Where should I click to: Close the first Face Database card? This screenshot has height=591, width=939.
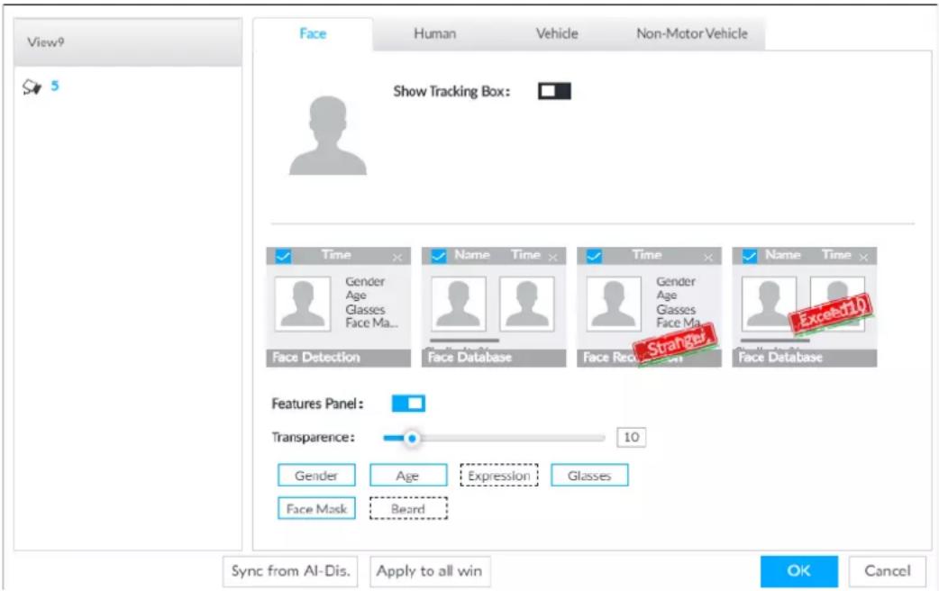[552, 258]
